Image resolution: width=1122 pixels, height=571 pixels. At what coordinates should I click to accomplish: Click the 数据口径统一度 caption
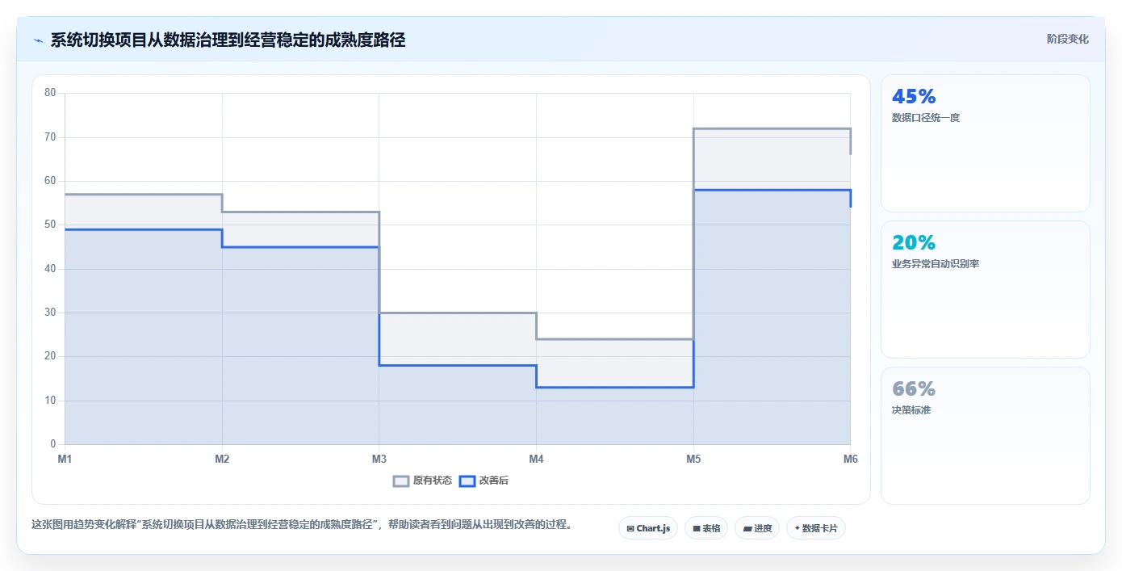point(926,118)
